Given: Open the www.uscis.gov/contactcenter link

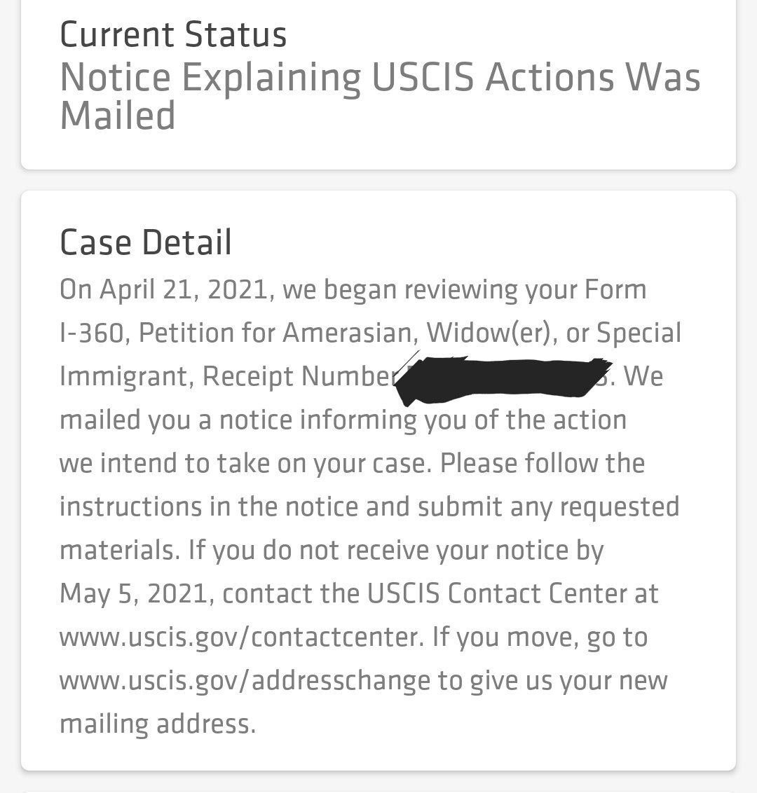Looking at the screenshot, I should [x=241, y=637].
